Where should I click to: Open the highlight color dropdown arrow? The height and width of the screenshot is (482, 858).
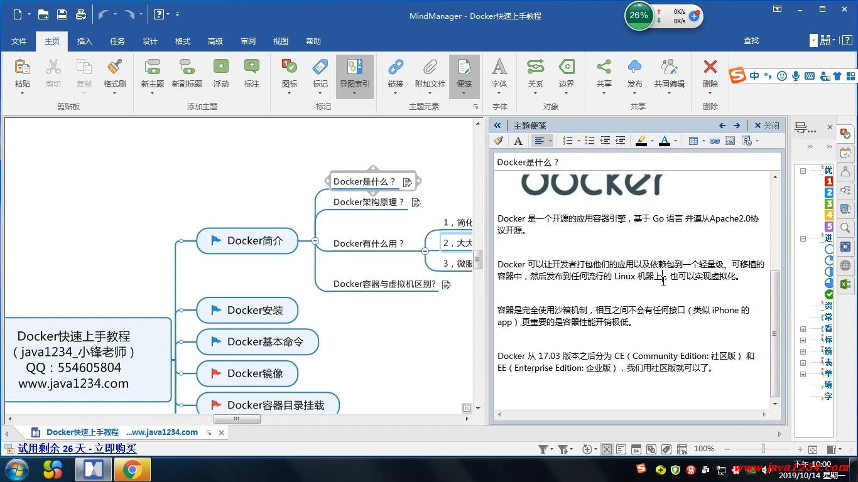[x=652, y=141]
